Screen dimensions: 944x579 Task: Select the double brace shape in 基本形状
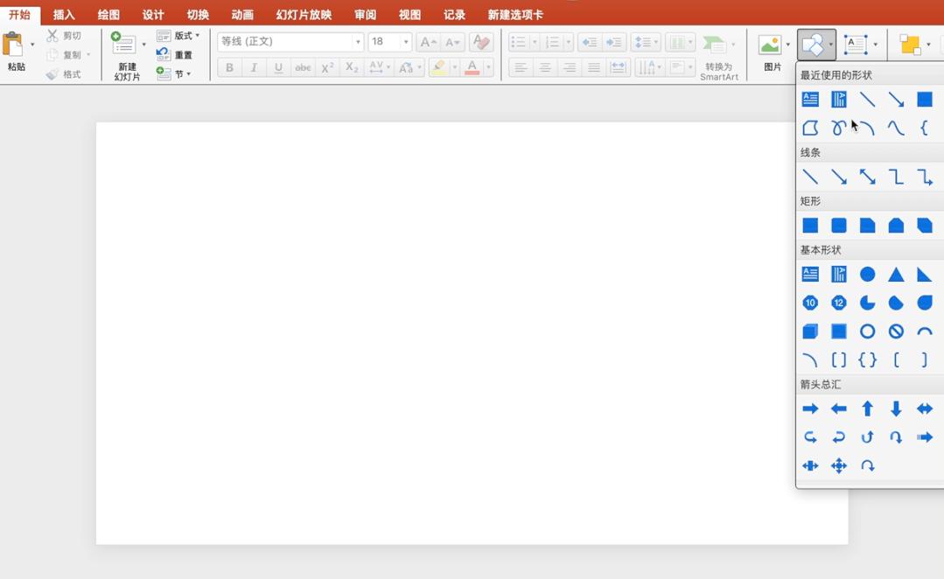(x=867, y=359)
